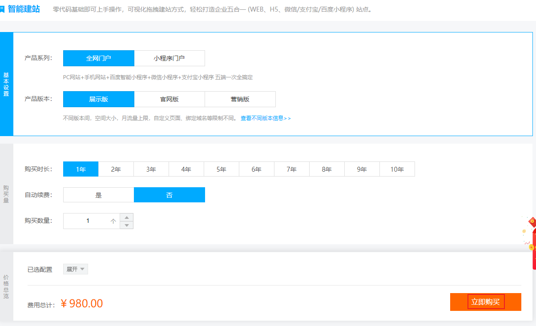This screenshot has width=536, height=326.
Task: Disable auto-renewal with 否
Action: pyautogui.click(x=169, y=195)
